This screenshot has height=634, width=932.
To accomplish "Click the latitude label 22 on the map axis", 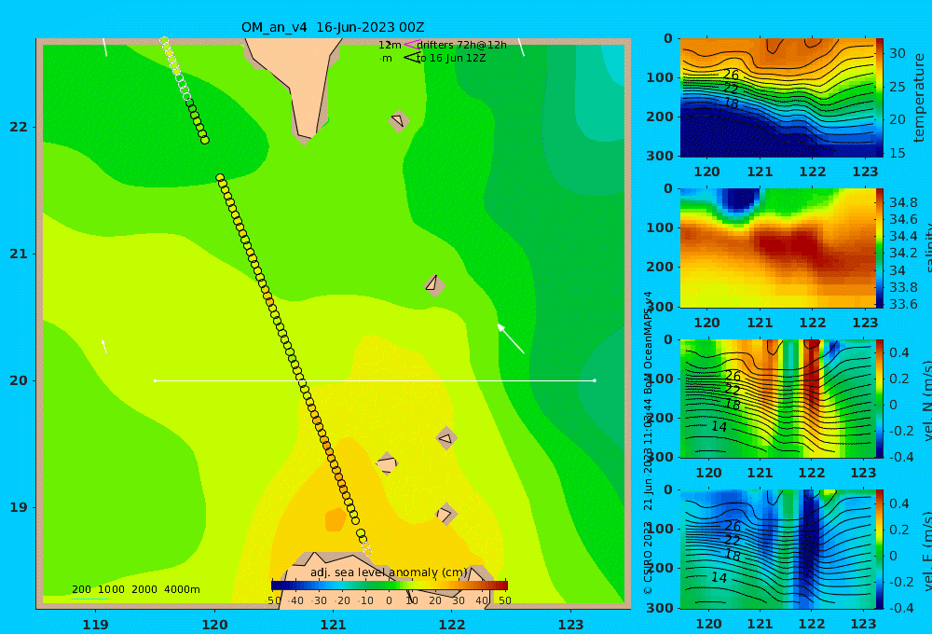I will 19,127.
